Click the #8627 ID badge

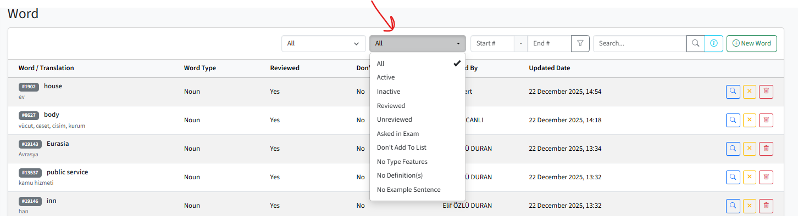[x=29, y=115]
